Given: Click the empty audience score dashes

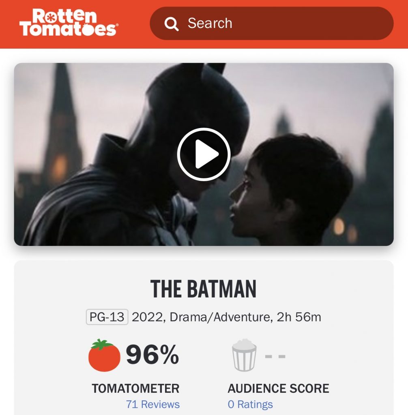Looking at the screenshot, I should pos(275,357).
